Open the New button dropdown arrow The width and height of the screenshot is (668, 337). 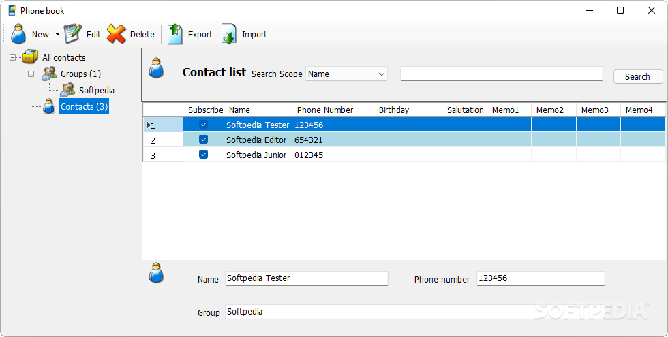[x=57, y=35]
